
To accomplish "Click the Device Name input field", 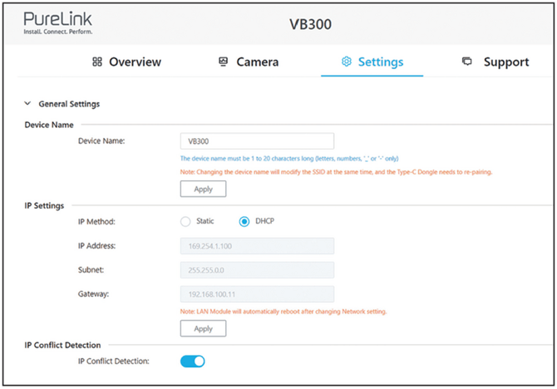I will pos(257,141).
